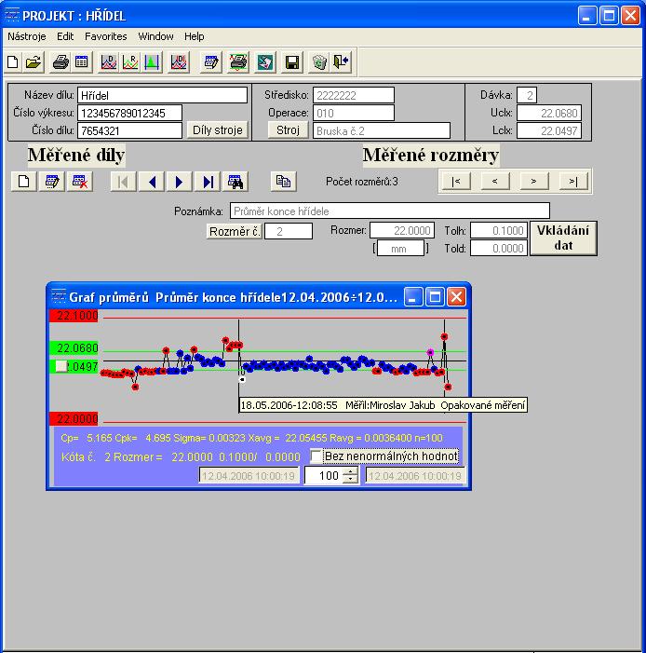This screenshot has width=646, height=653.
Task: Jump to last measured part record
Action: pos(208,182)
